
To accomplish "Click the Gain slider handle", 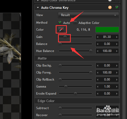I will tap(65, 37).
